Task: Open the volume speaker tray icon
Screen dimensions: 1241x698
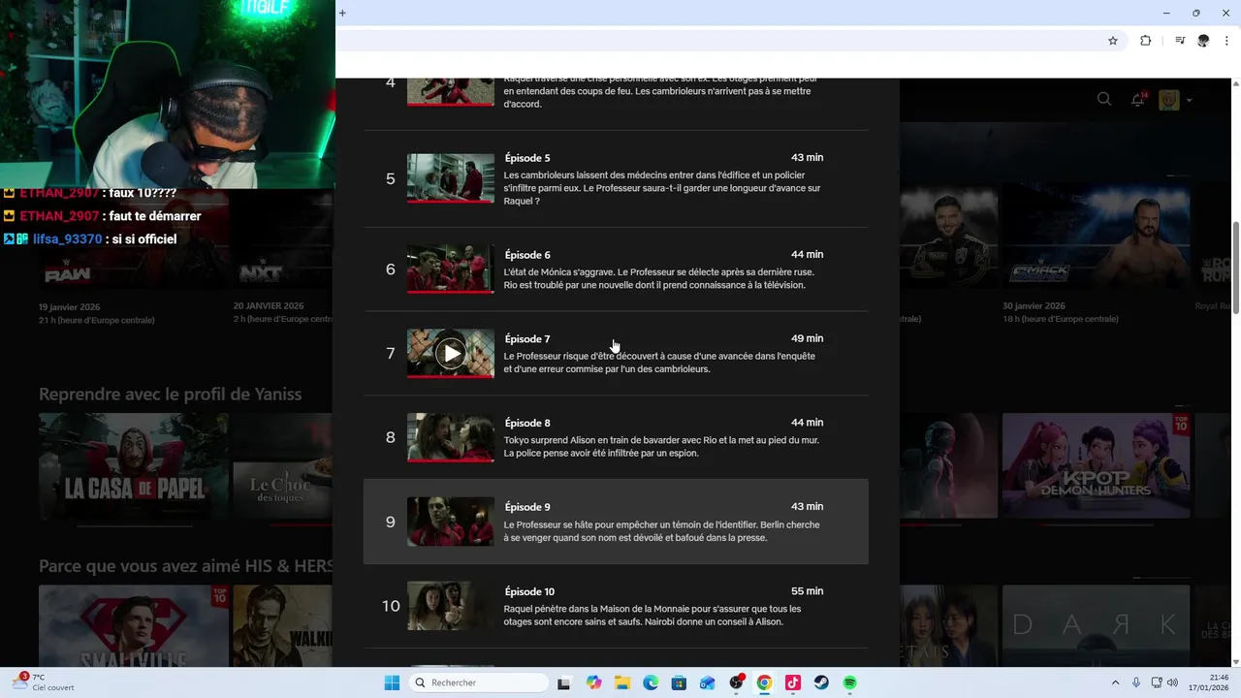Action: (x=1174, y=682)
